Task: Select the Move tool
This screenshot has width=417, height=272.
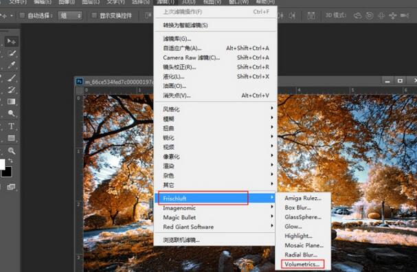Action: [x=12, y=41]
